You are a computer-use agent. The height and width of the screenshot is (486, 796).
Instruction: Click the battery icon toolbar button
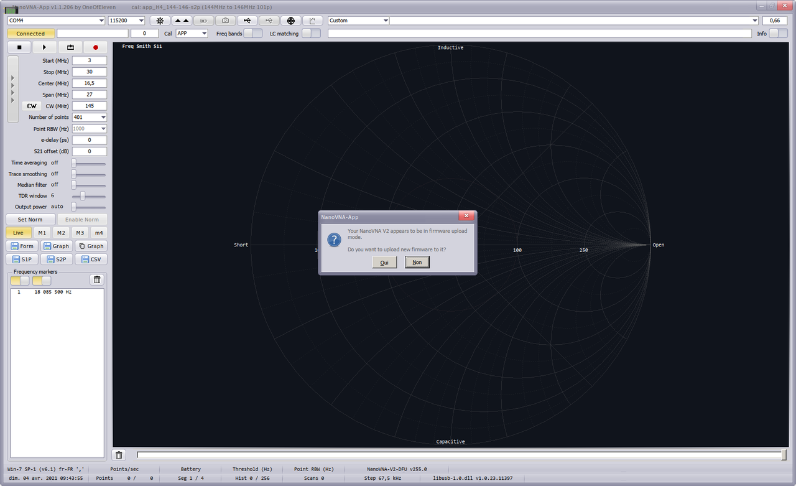[x=203, y=21]
